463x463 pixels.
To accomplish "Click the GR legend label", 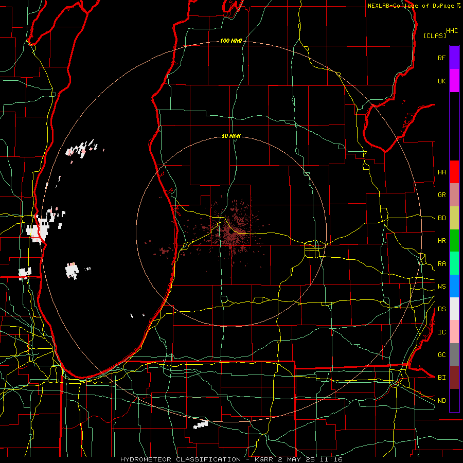I will click(441, 195).
